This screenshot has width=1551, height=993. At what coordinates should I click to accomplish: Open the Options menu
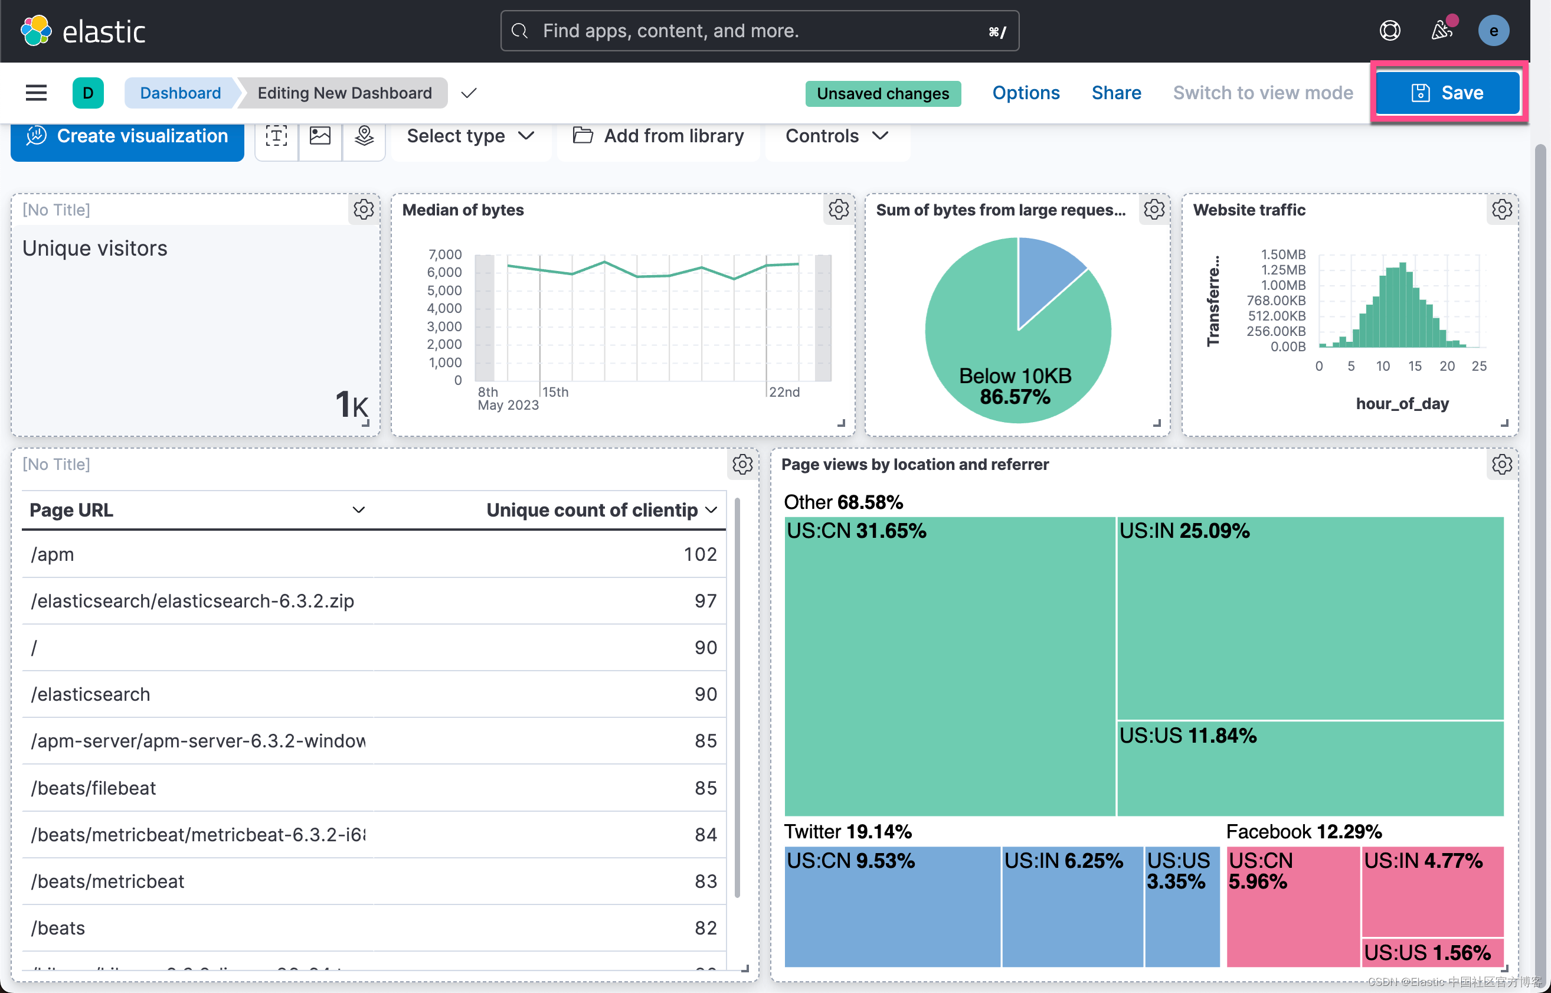point(1026,93)
